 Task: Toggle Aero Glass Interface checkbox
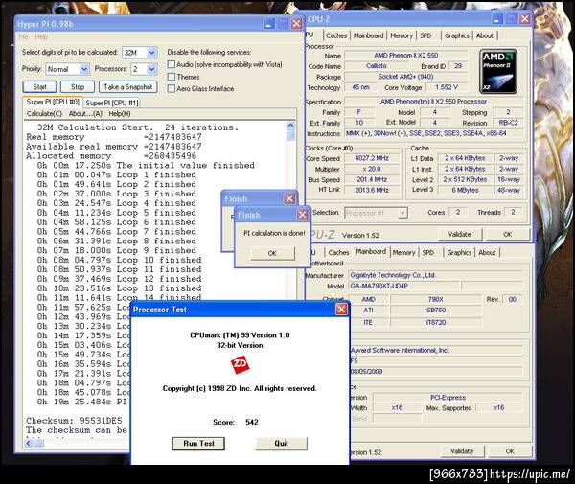[x=171, y=88]
